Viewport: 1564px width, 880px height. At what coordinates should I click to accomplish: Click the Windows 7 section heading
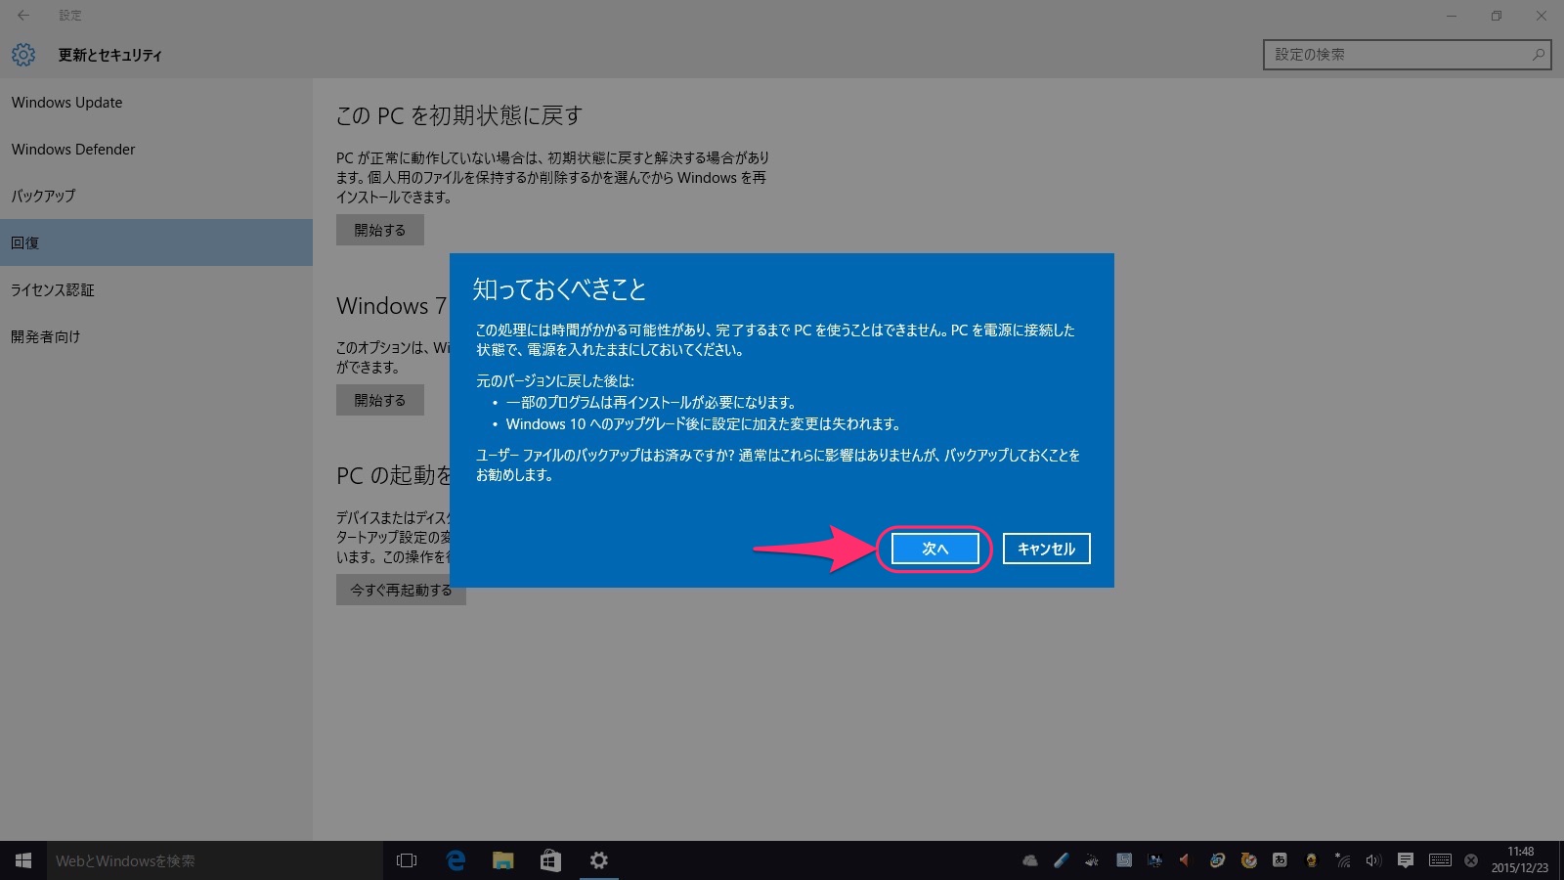tap(391, 306)
